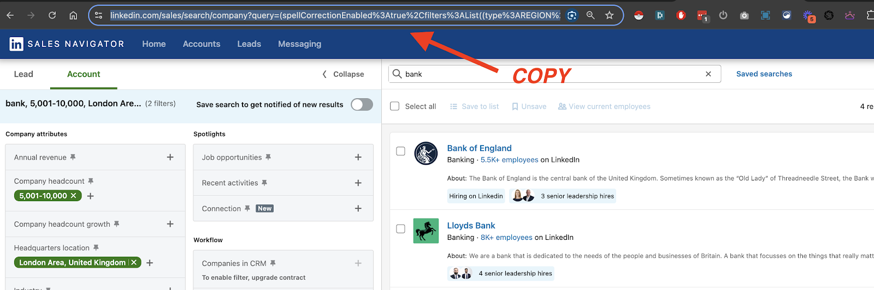View 5.5K+ employees of Bank of England
874x290 pixels.
(509, 160)
